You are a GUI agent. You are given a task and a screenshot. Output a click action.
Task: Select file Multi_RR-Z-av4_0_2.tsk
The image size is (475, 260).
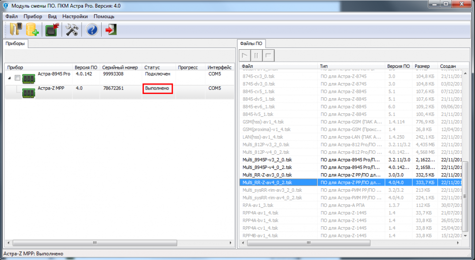(x=351, y=183)
